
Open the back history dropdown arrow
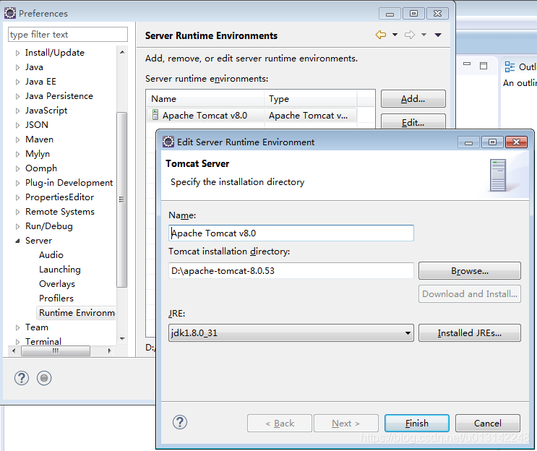(x=395, y=35)
